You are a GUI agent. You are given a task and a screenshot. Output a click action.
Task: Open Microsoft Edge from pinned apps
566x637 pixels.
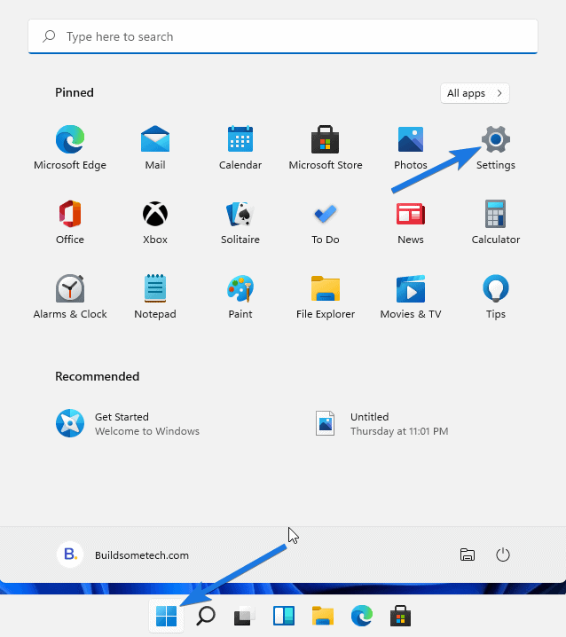[x=70, y=147]
